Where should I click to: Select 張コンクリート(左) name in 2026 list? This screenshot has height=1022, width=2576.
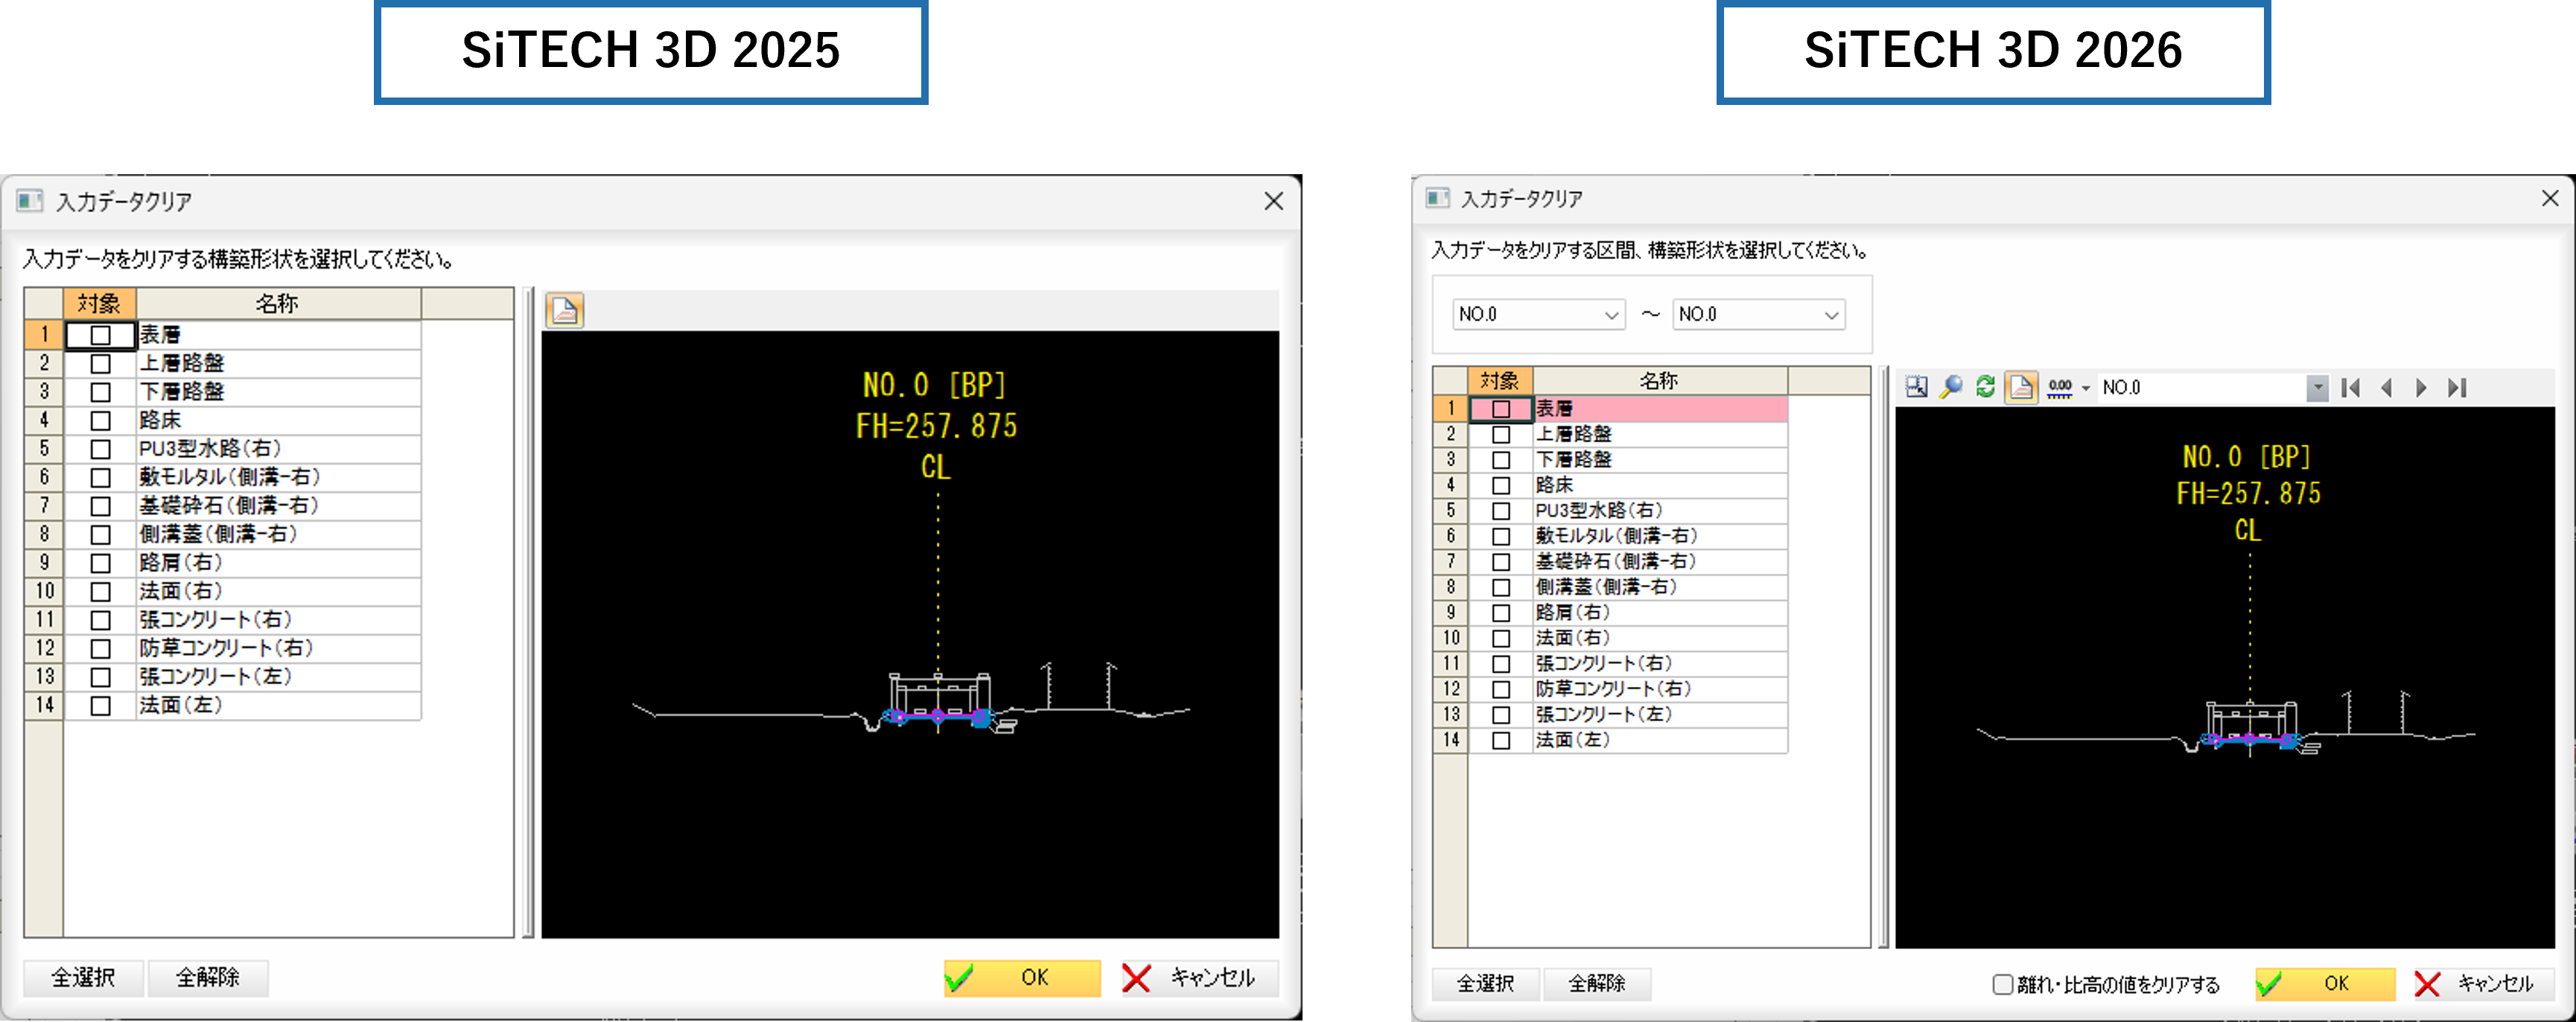[1660, 715]
